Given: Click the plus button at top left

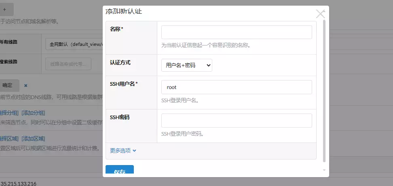Looking at the screenshot, I should (x=5, y=9).
